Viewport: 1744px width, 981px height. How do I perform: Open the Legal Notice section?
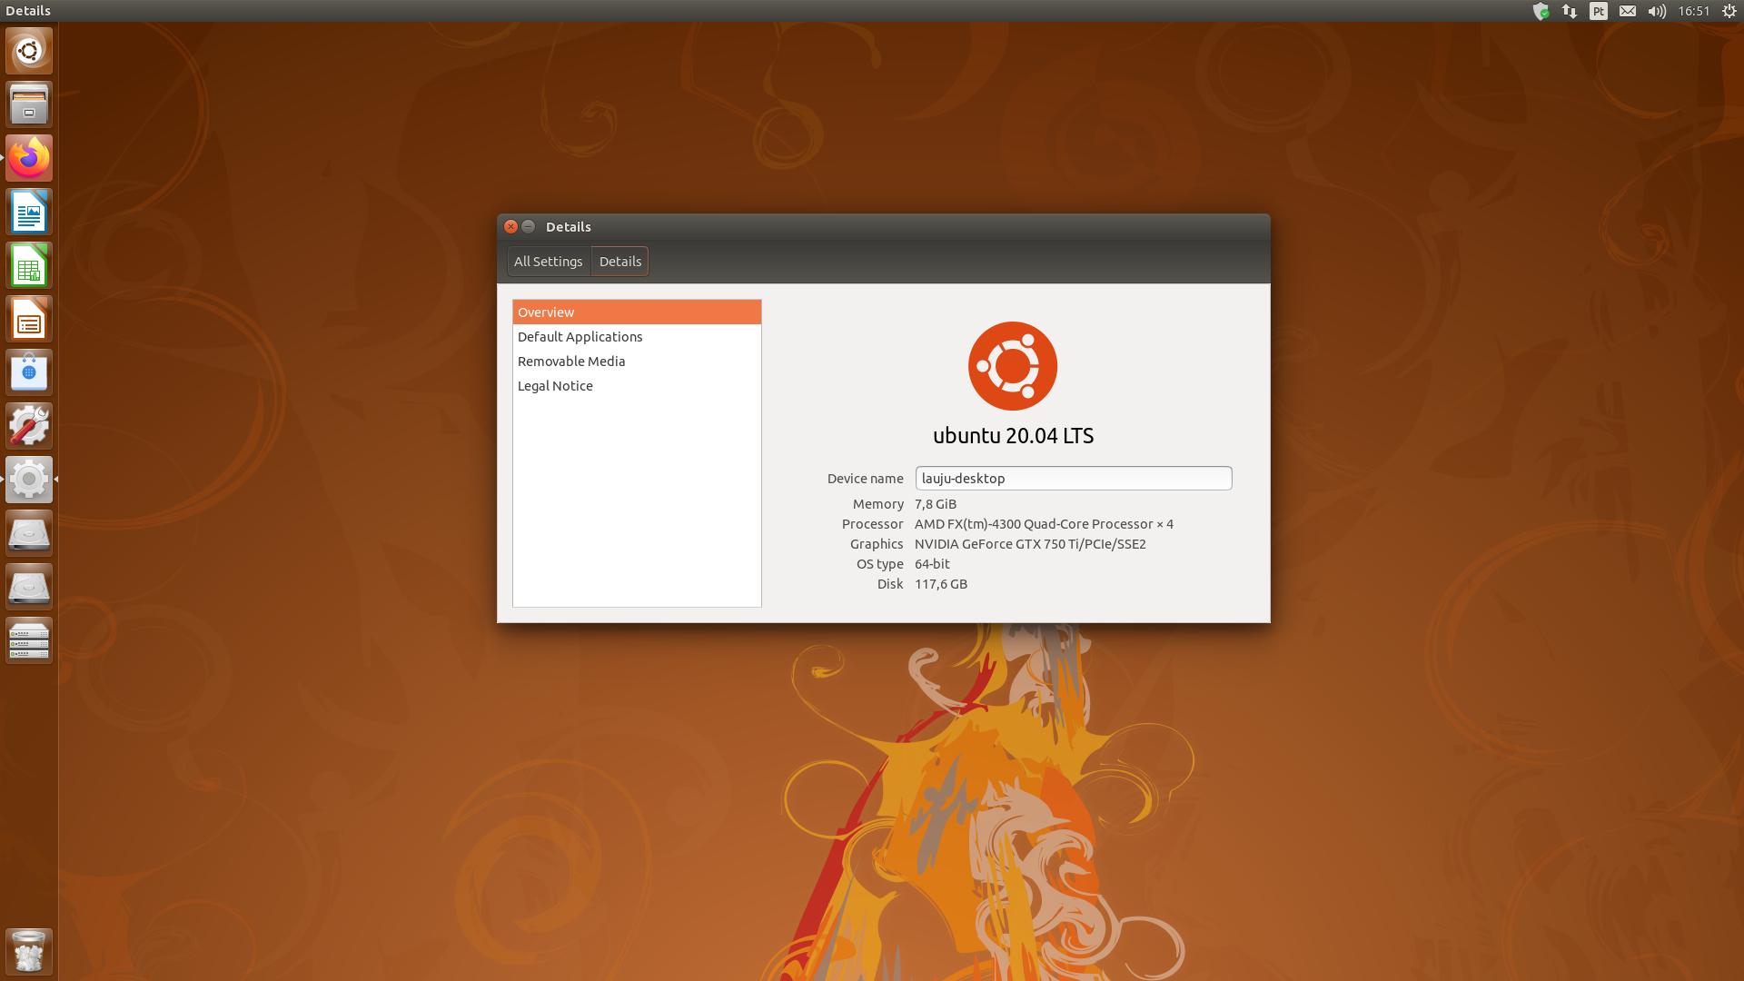pos(555,386)
